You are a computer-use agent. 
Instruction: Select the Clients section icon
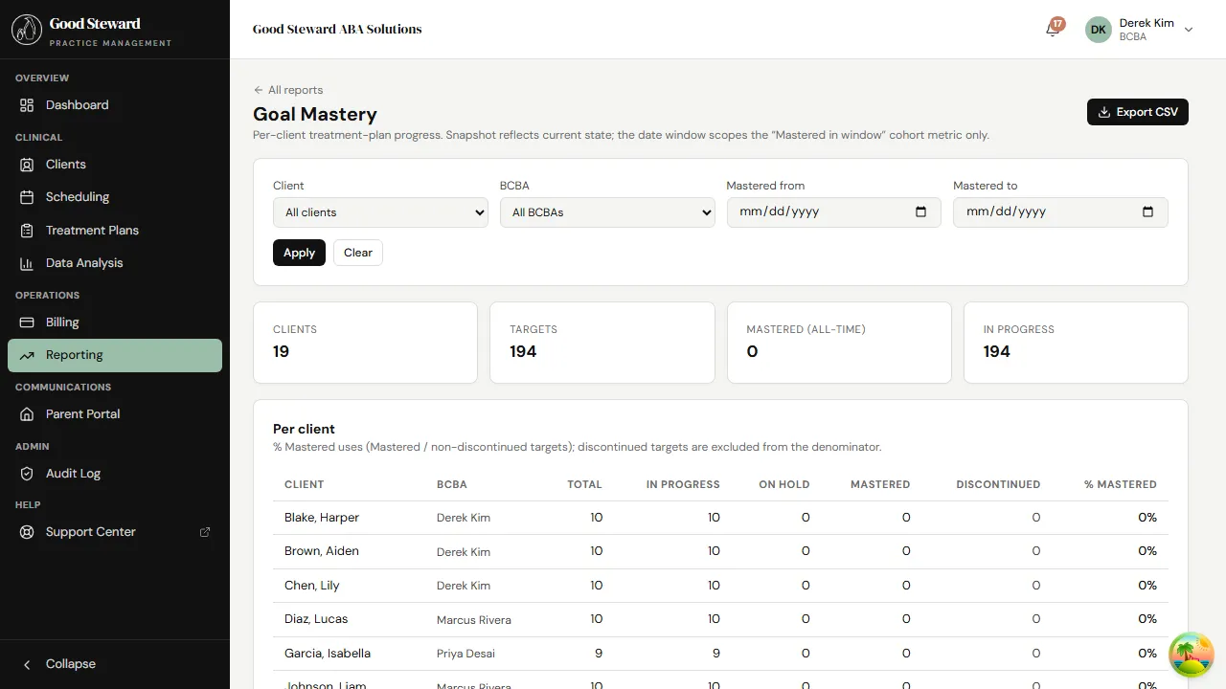coord(28,164)
